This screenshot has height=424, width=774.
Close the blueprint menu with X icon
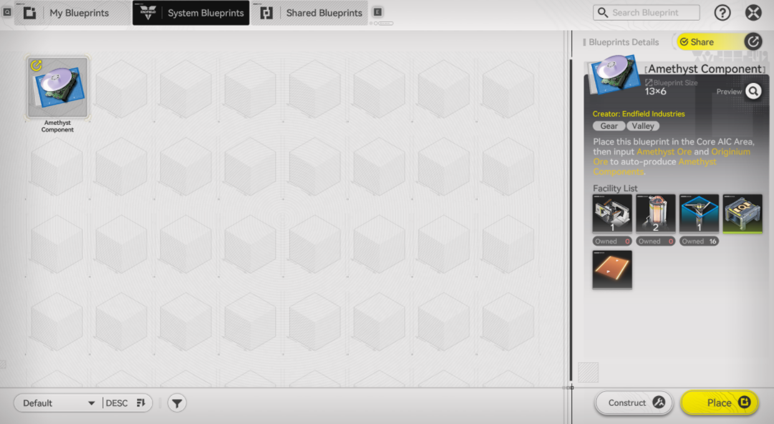coord(753,12)
